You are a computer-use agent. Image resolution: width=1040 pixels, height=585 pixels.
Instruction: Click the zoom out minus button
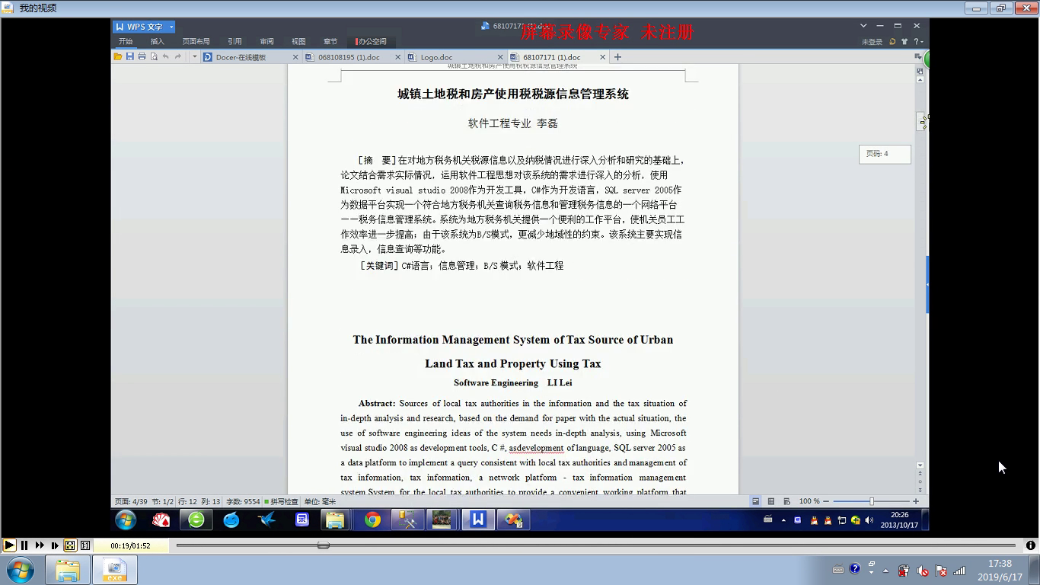[827, 501]
